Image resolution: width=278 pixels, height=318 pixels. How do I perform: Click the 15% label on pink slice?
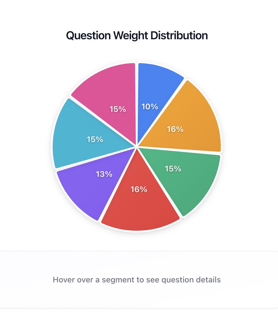(118, 109)
